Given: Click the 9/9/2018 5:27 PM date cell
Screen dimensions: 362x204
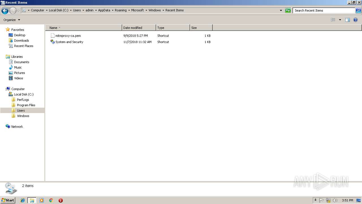Looking at the screenshot, I should click(135, 36).
